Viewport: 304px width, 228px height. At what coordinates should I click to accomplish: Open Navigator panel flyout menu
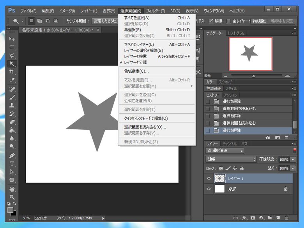(x=294, y=33)
